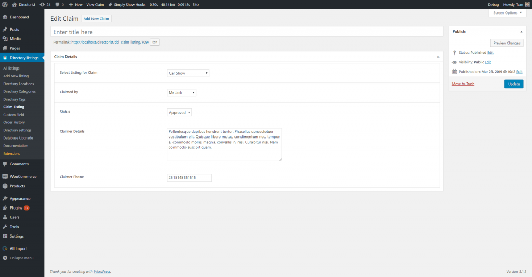
Task: Open the Media library icon
Action: tap(5, 39)
